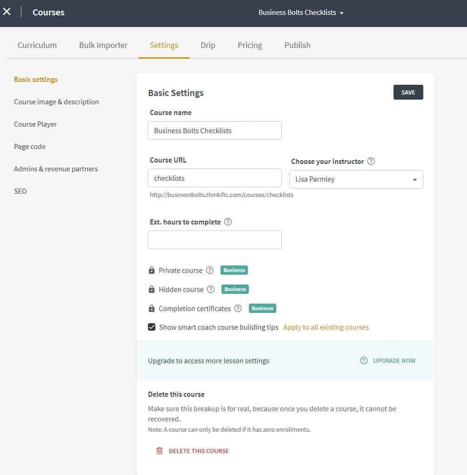The image size is (467, 475).
Task: Click the upgrade arrow icon
Action: 363,360
